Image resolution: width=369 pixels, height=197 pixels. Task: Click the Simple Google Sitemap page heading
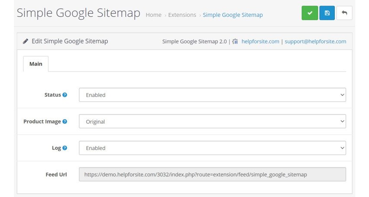coord(78,13)
